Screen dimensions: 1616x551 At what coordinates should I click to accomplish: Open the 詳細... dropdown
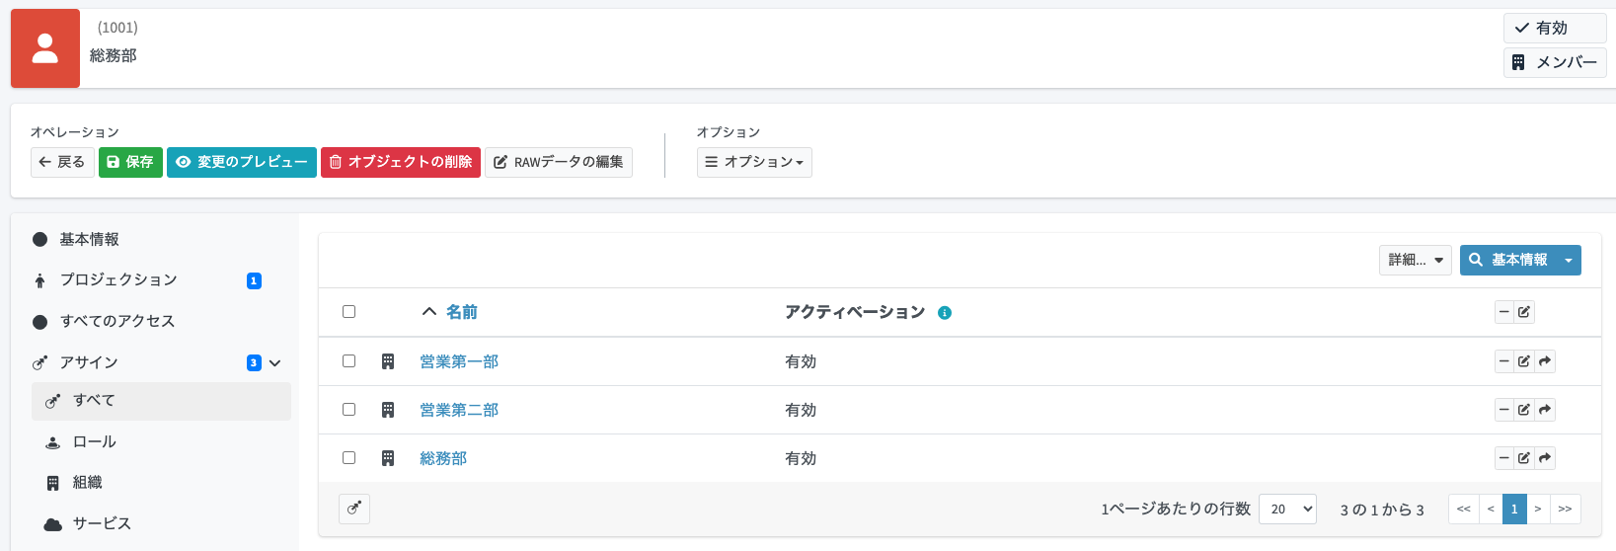(1415, 260)
